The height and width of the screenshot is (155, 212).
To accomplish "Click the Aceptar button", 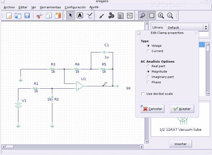I will [182, 109].
